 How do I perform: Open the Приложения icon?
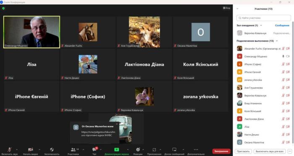tap(154, 149)
